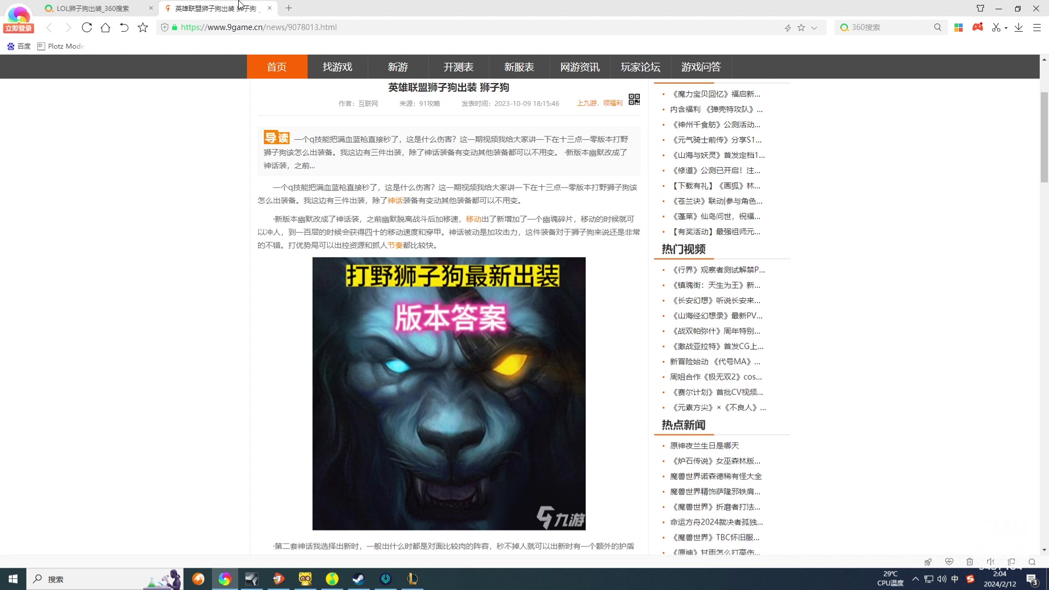Open the 360 game center icon in toolbar
Viewport: 1049px width, 590px height.
coord(977,27)
